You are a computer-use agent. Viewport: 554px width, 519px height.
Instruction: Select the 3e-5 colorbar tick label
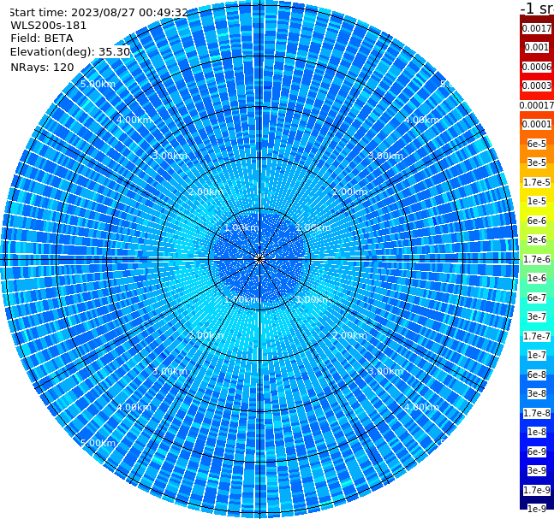pos(537,162)
